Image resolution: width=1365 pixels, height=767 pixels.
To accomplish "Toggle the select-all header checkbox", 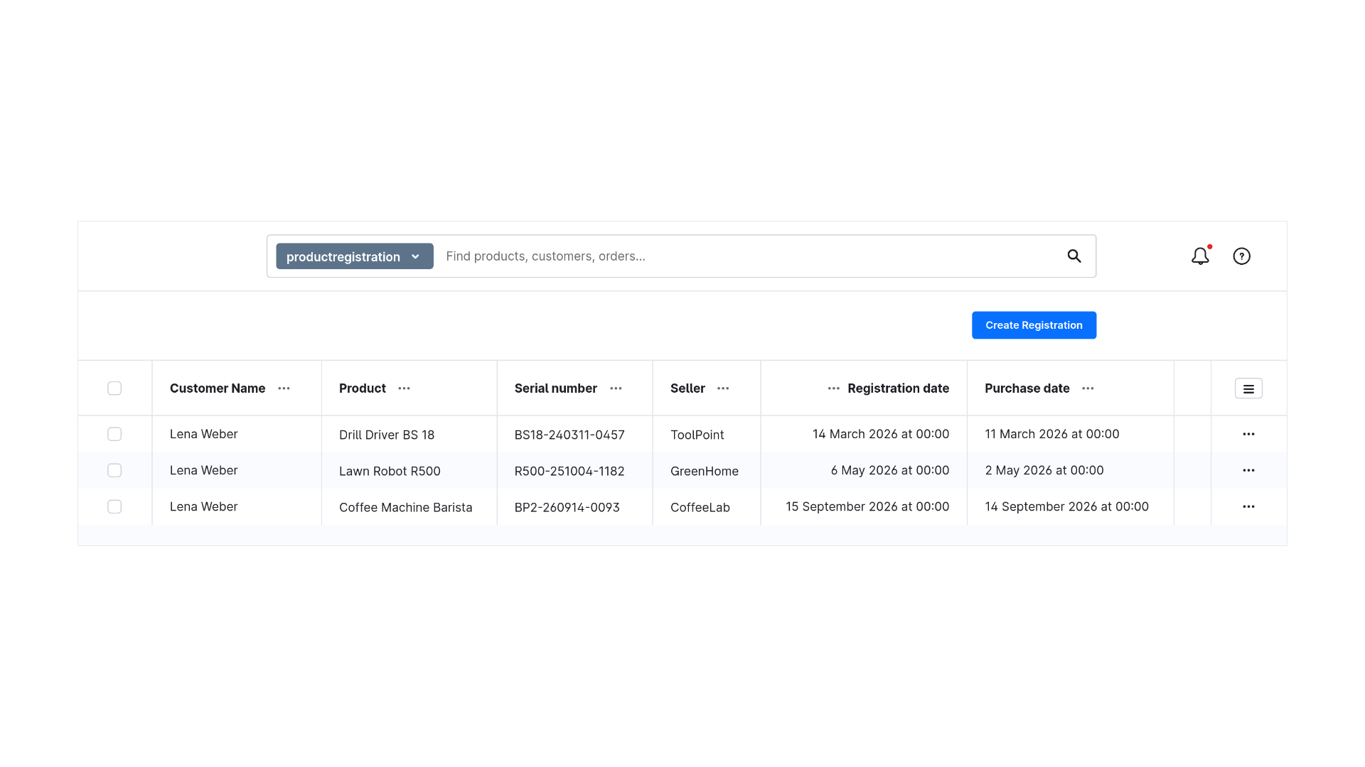I will [x=114, y=388].
